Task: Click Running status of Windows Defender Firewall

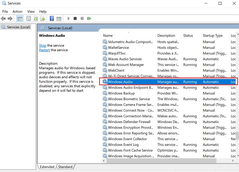Action: tap(190, 122)
